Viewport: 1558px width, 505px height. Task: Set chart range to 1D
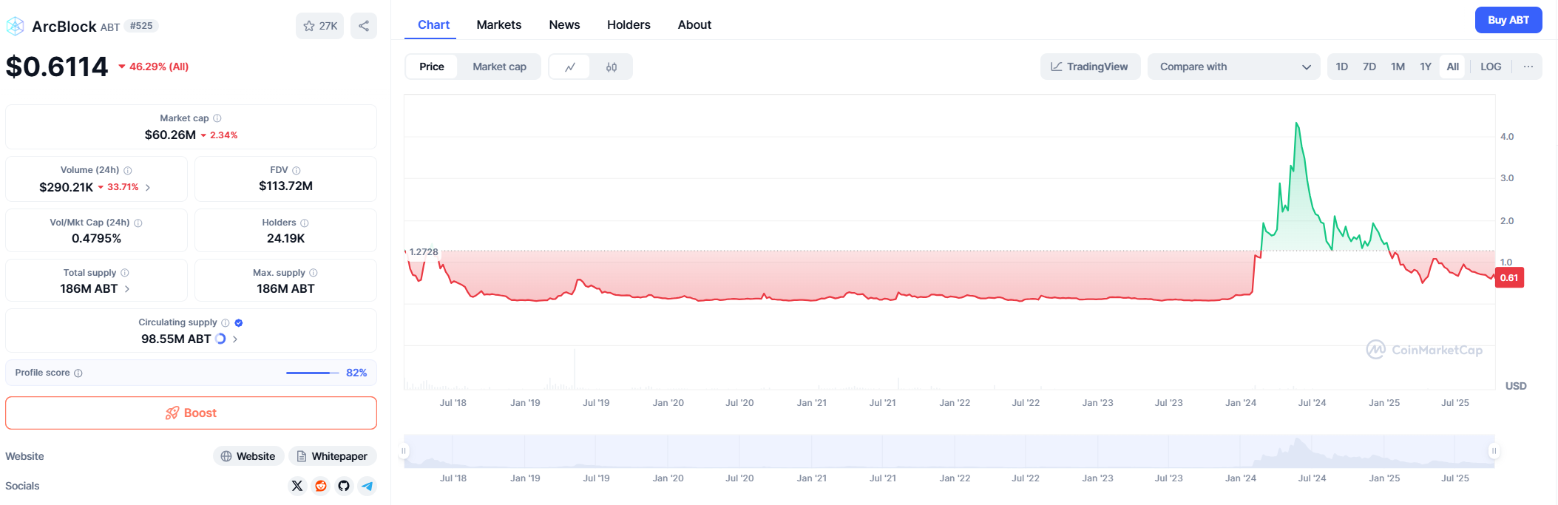tap(1342, 67)
